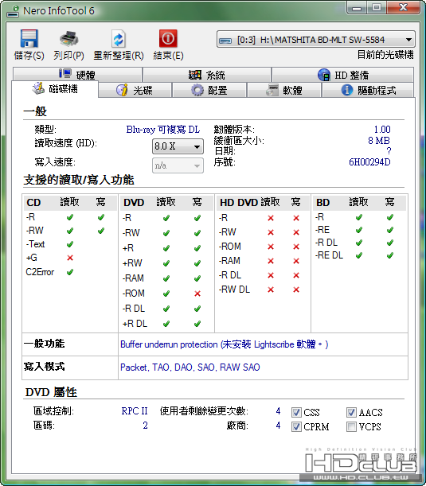The width and height of the screenshot is (426, 486).
Task: Click the drive icon in drive selector
Action: (x=225, y=41)
